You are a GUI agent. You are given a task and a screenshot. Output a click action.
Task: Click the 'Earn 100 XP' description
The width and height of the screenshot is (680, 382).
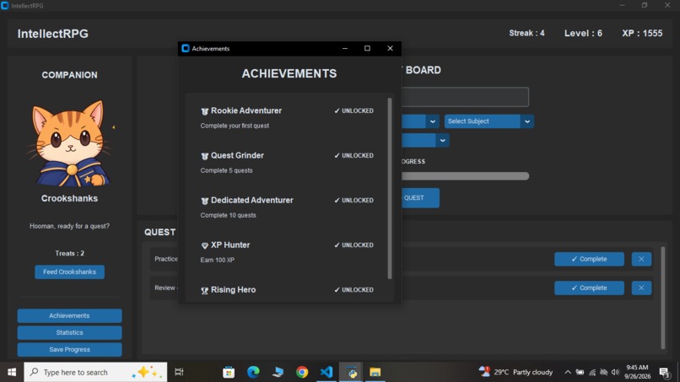click(x=218, y=261)
